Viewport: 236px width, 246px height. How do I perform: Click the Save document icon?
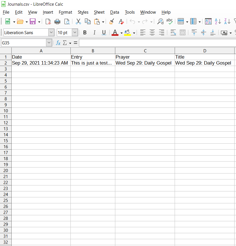(33, 22)
